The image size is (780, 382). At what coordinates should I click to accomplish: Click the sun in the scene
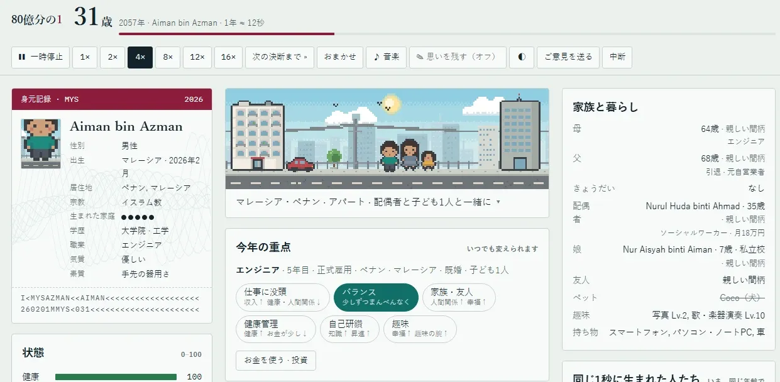pos(392,103)
